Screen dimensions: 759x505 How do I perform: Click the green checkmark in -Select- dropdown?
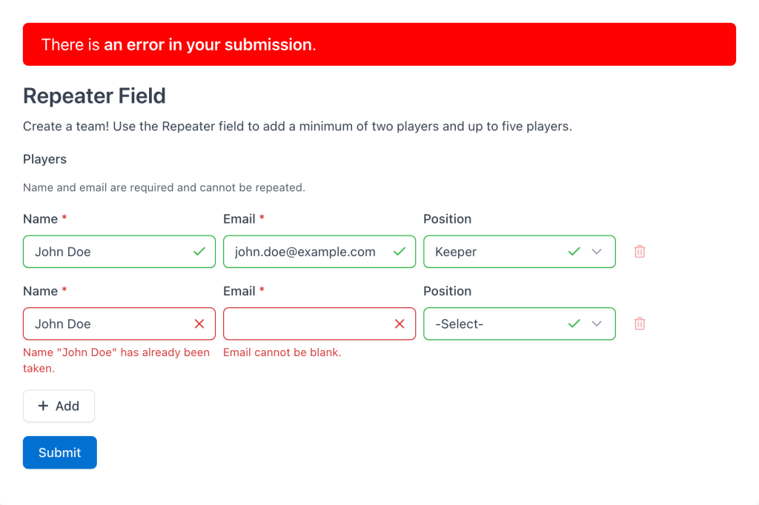(x=574, y=324)
